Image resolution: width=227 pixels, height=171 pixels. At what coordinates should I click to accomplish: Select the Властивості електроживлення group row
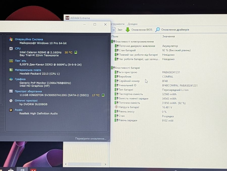[x=132, y=42]
